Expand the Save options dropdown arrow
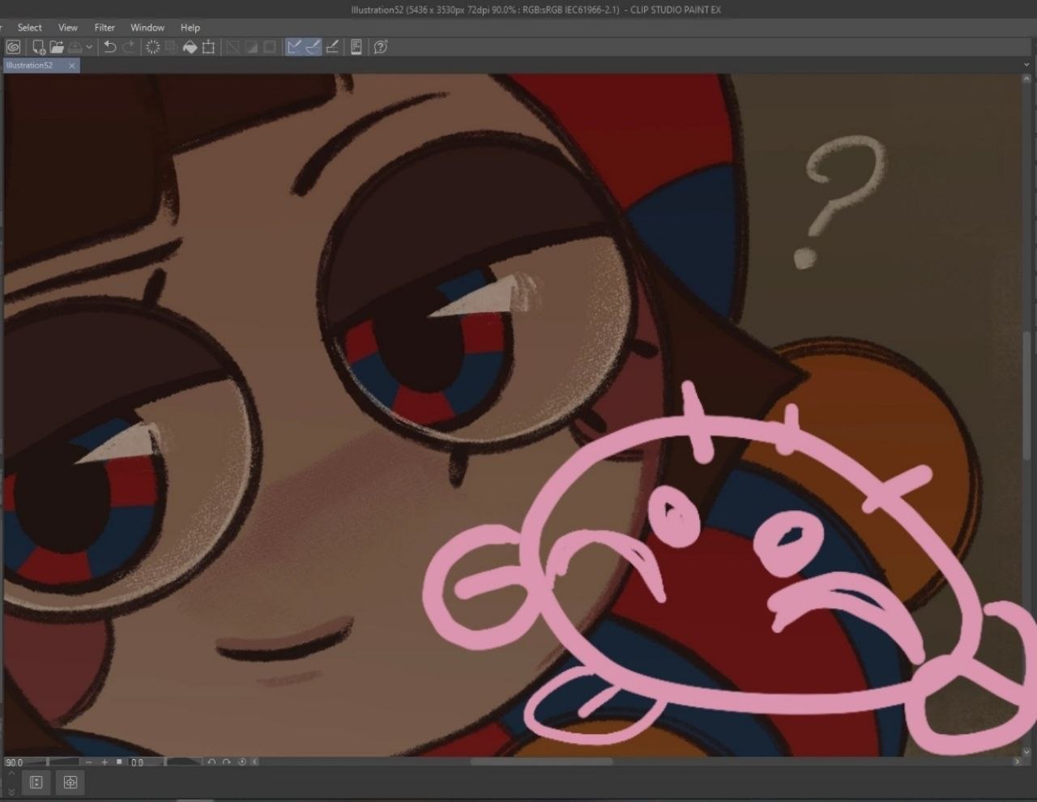Screen dimensions: 1037x802 pyautogui.click(x=89, y=47)
